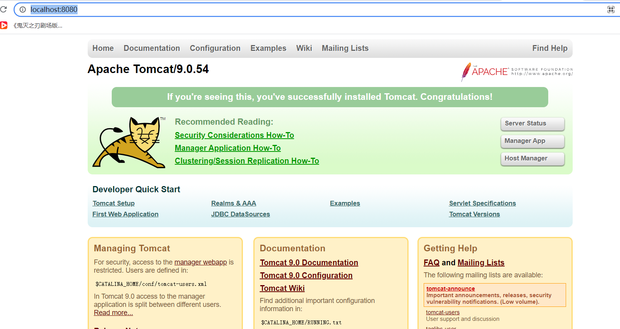Open Configuration in the navigation bar
This screenshot has height=329, width=620.
215,48
